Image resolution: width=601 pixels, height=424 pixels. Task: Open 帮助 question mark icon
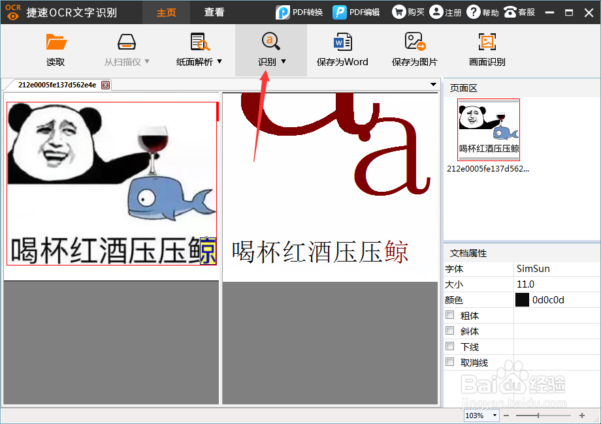point(474,12)
